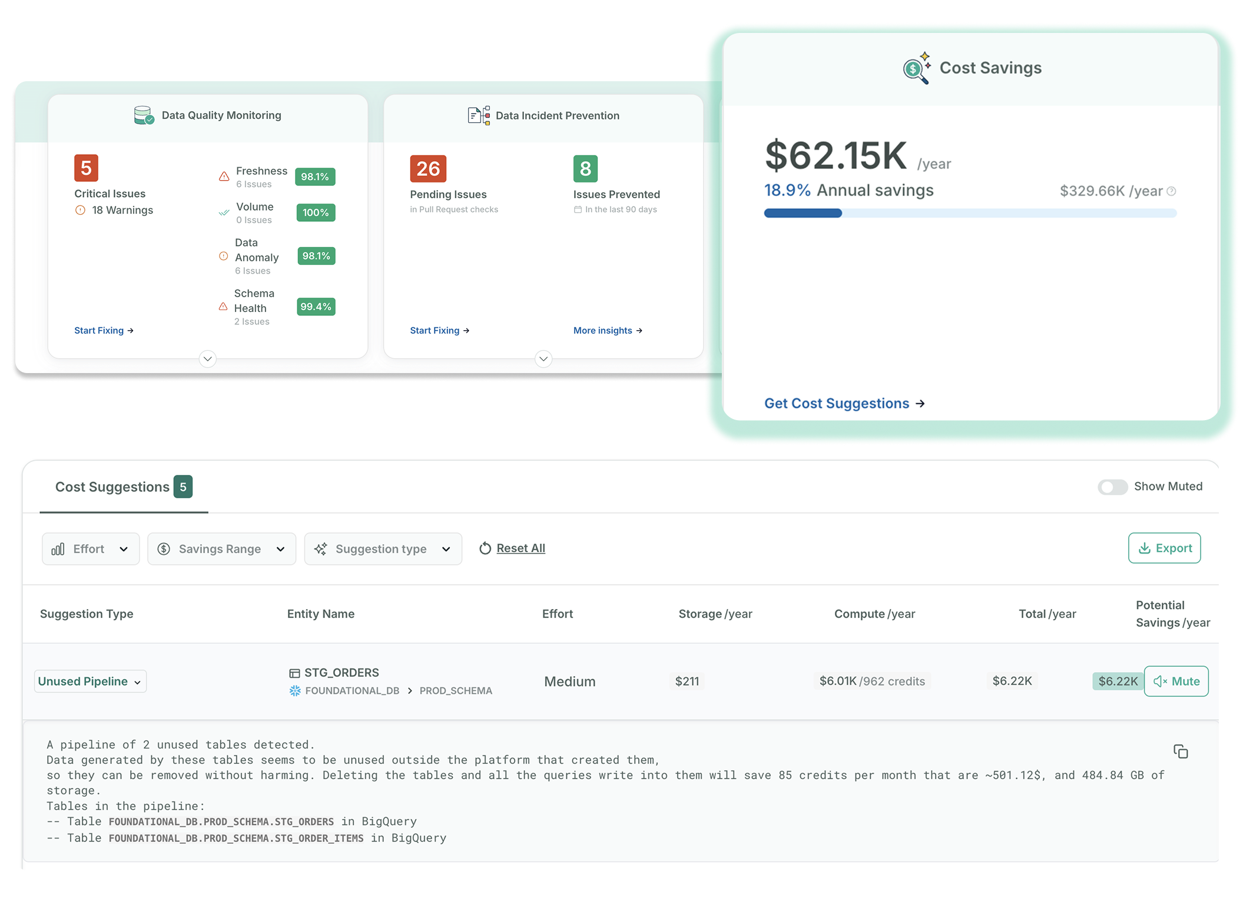
Task: Open the Savings Range filter dropdown
Action: (x=221, y=549)
